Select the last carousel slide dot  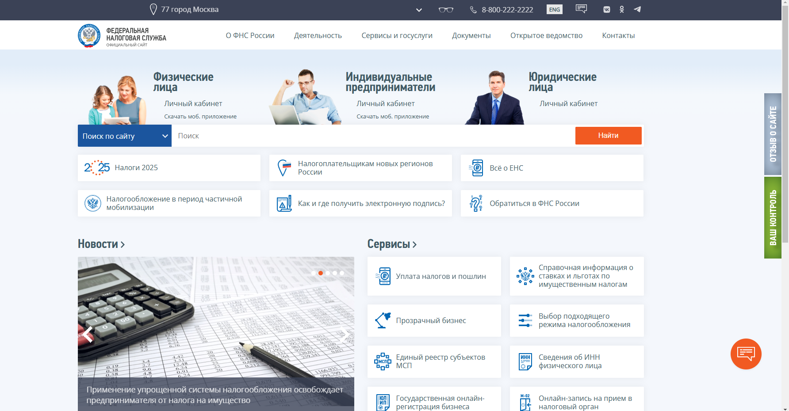tap(342, 273)
